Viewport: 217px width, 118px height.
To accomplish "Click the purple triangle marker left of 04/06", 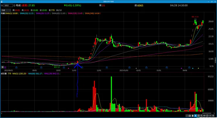I will [182, 68].
